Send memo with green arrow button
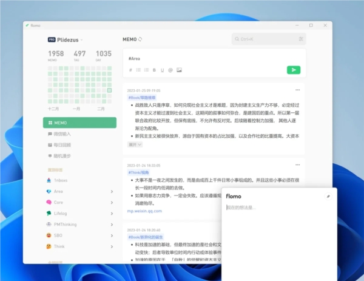This screenshot has width=364, height=281. 294,70
